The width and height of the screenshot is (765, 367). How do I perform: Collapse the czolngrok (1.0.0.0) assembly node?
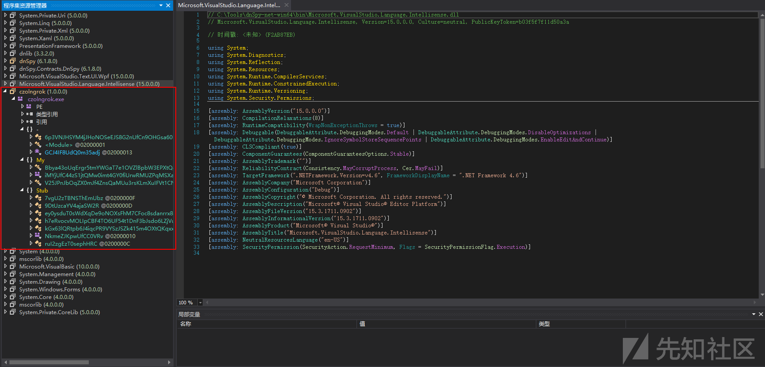(x=5, y=91)
